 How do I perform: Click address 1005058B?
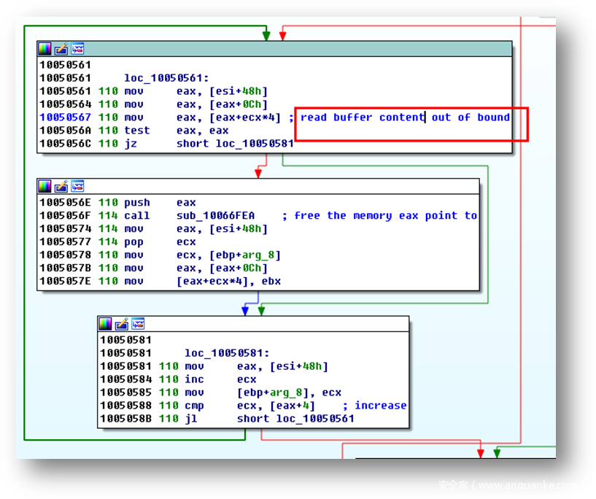pos(125,419)
